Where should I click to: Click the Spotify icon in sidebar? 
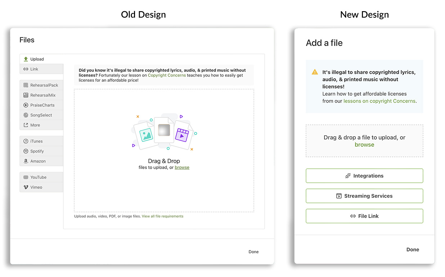(x=26, y=151)
